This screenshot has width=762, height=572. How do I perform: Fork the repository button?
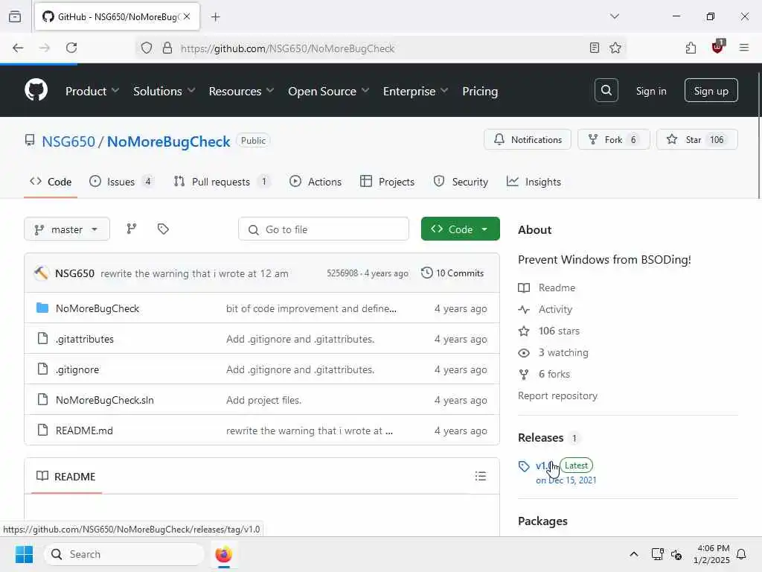613,139
